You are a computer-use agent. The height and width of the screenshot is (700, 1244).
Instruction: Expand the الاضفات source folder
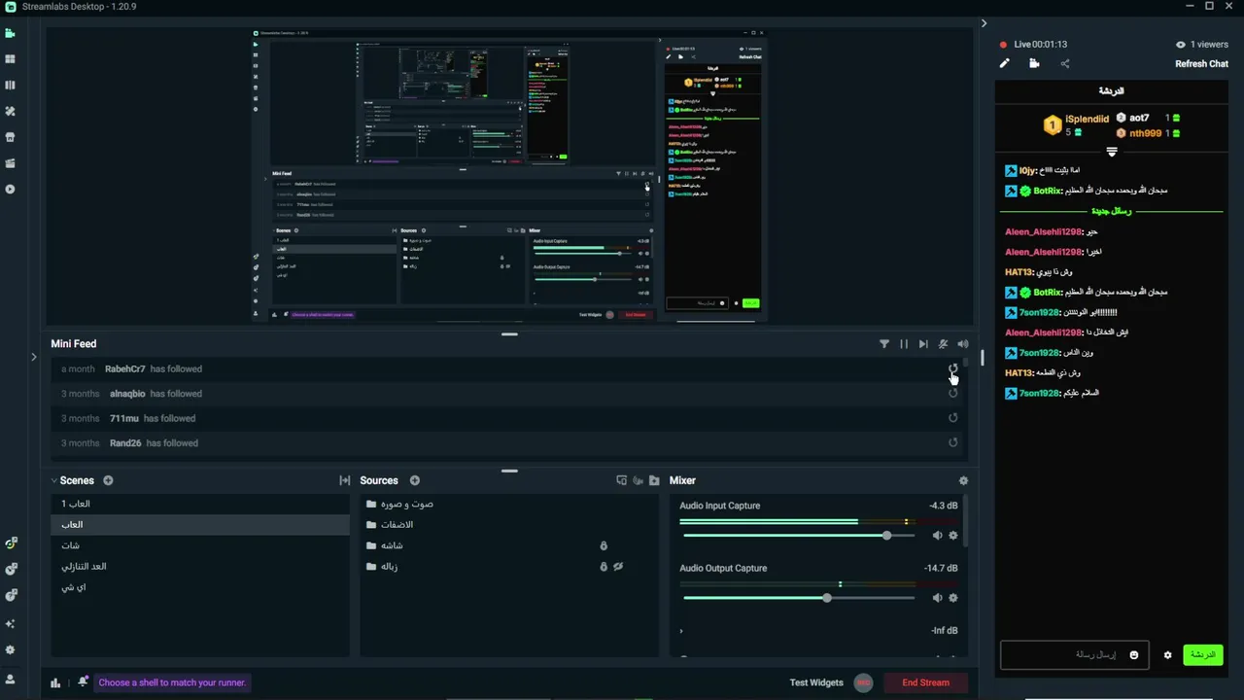pyautogui.click(x=371, y=525)
